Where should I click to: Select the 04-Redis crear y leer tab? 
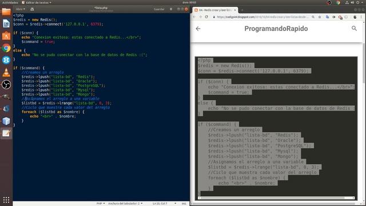pyautogui.click(x=215, y=10)
